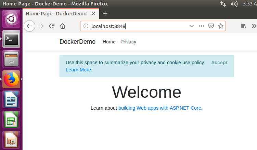Expand the address bar history dropdown

point(192,26)
